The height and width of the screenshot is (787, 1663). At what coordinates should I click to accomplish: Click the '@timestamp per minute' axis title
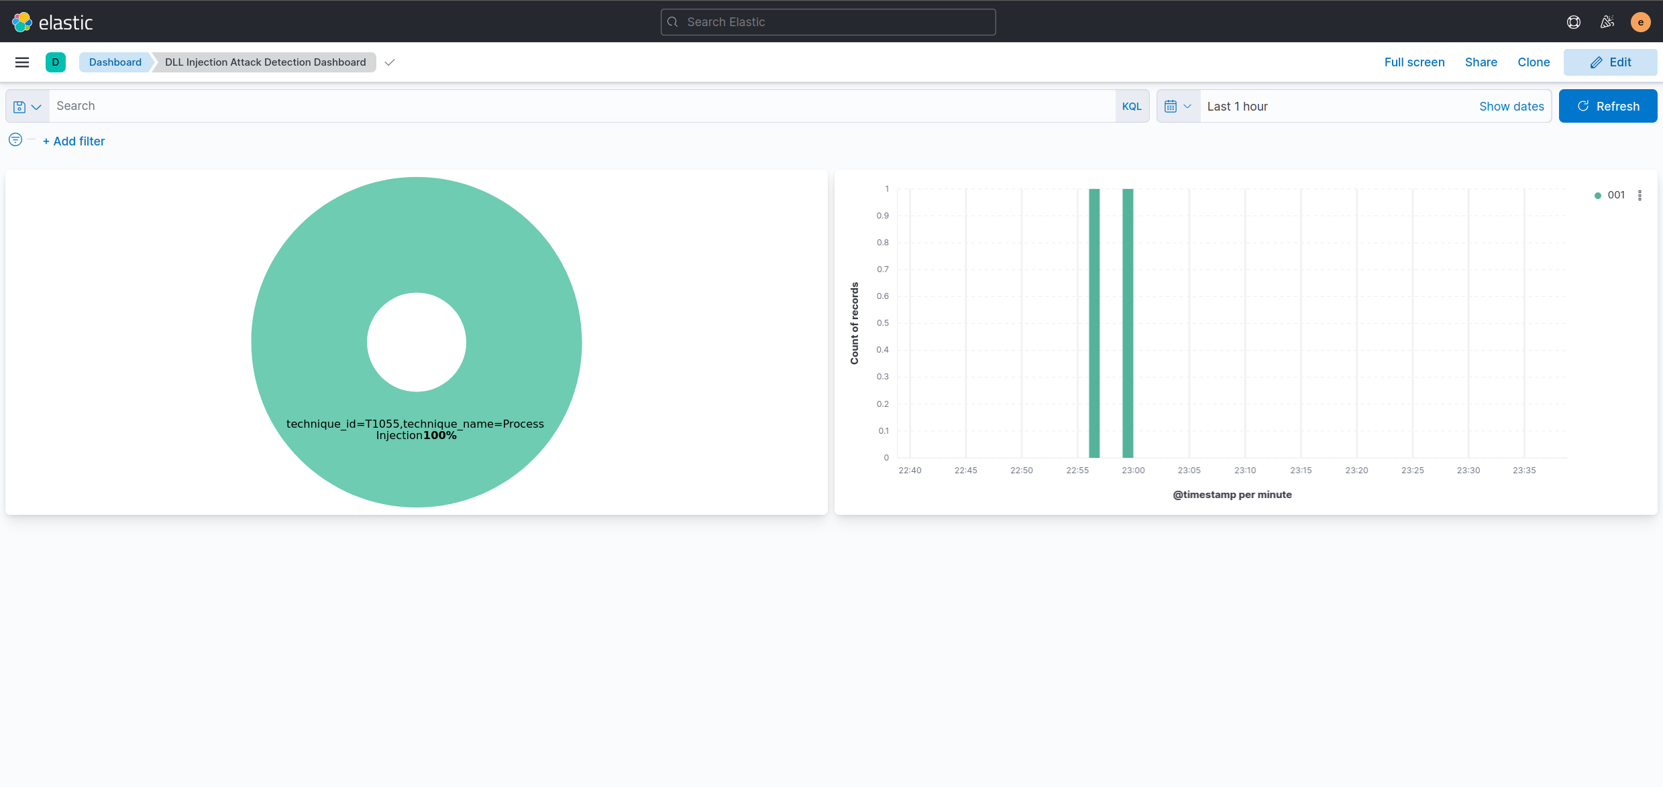[x=1232, y=495]
